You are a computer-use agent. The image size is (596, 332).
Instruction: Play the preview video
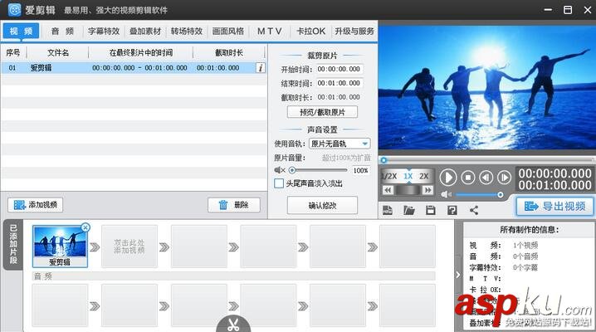point(448,178)
